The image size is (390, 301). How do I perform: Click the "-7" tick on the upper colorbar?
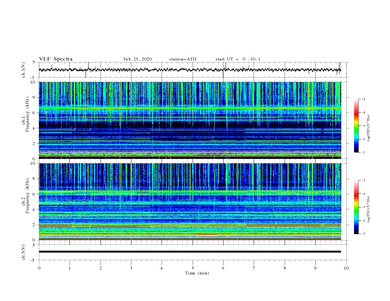pos(363,152)
